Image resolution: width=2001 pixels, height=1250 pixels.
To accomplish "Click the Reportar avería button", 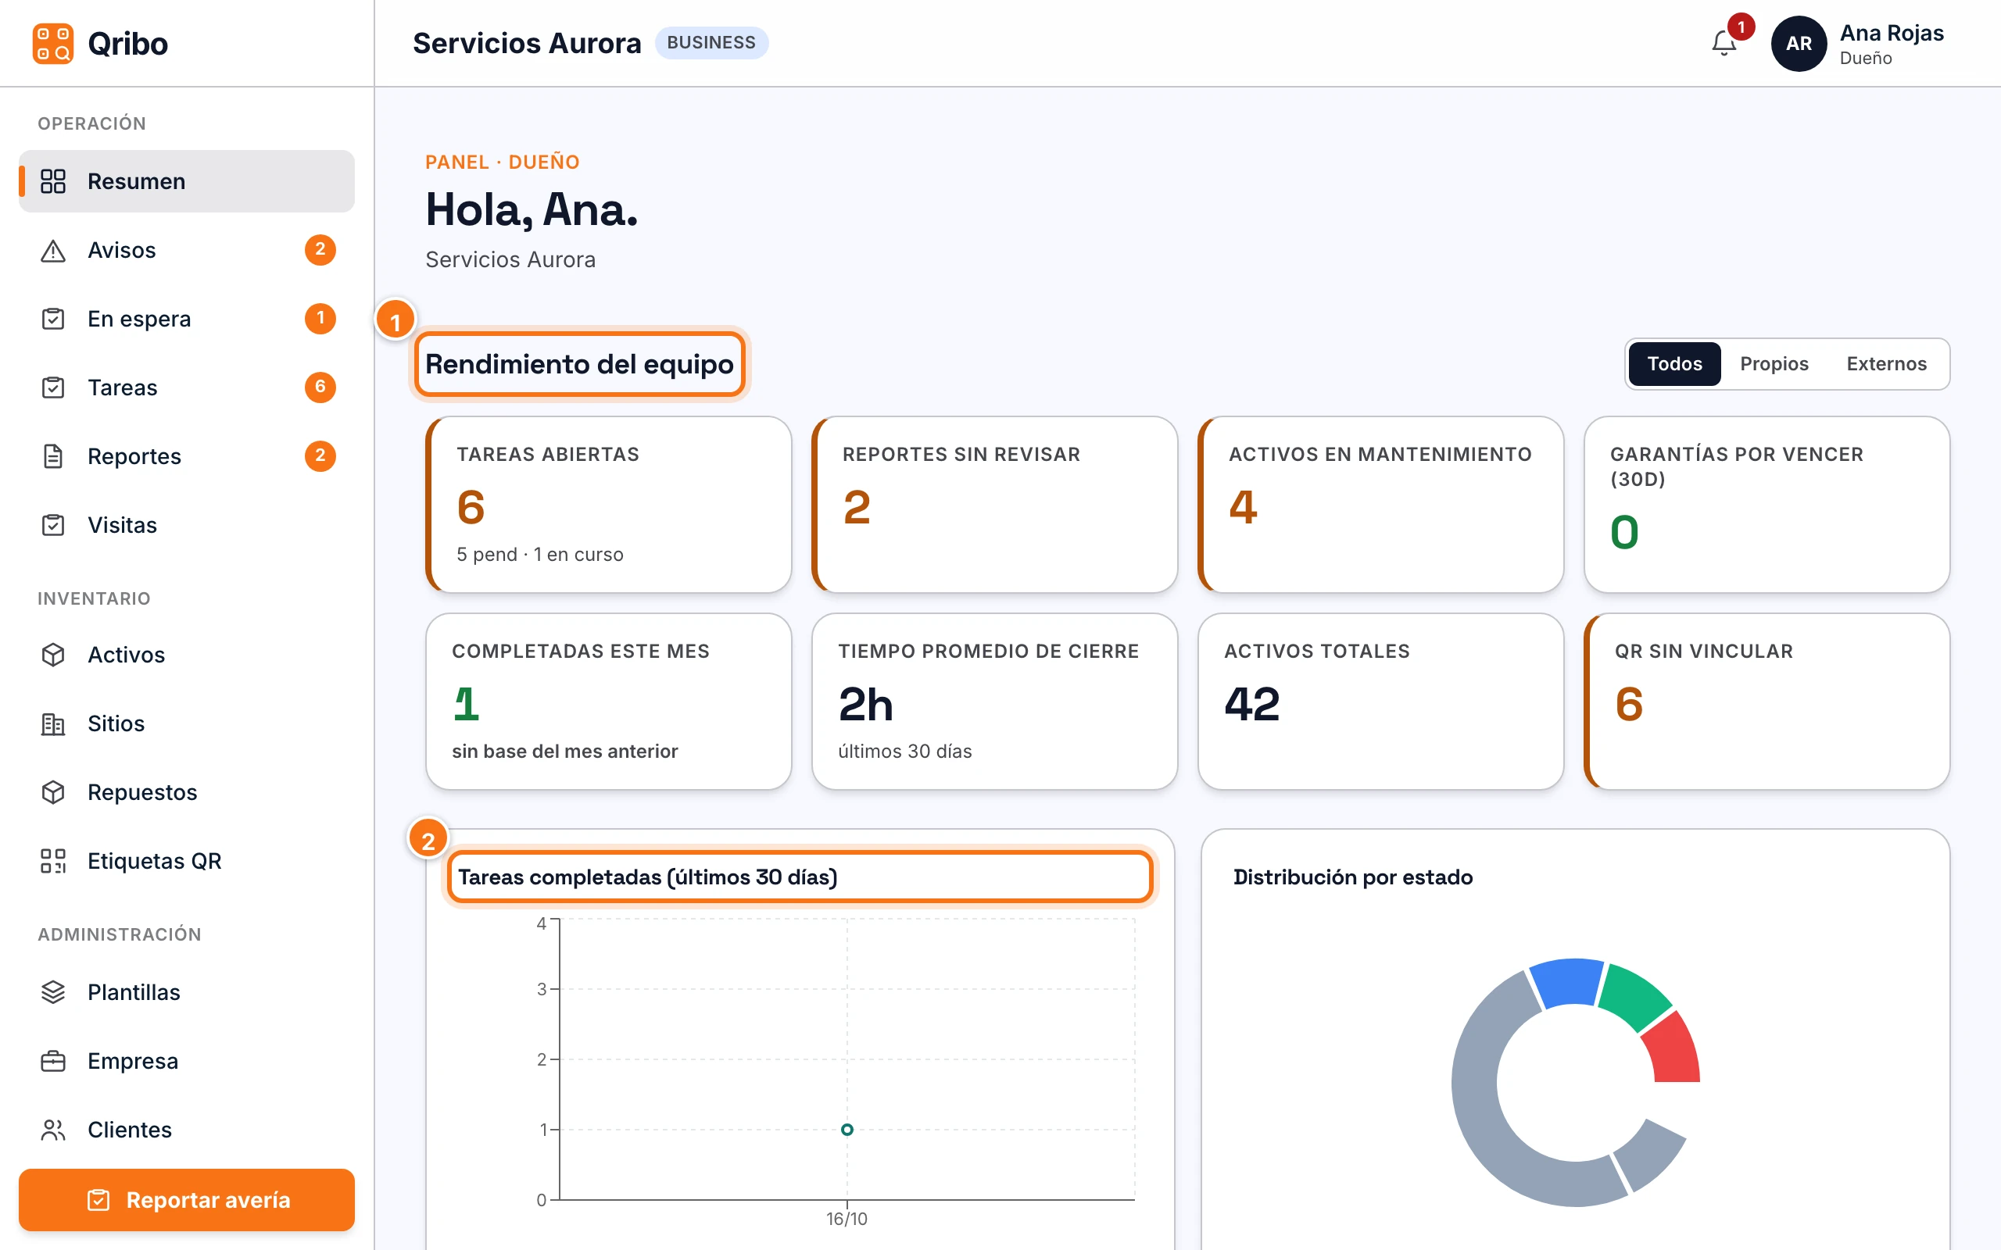I will pos(187,1199).
